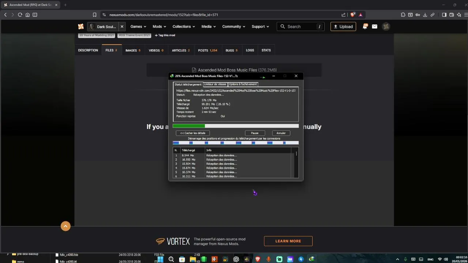The height and width of the screenshot is (263, 468).
Task: Reload the page with the refresh icon
Action: [x=20, y=15]
